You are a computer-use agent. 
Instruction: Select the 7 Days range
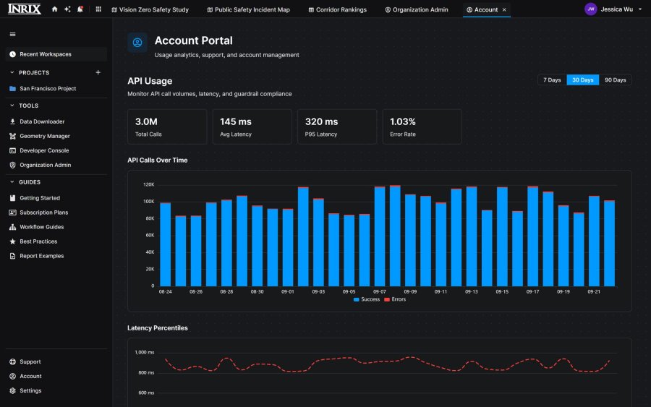coord(552,80)
